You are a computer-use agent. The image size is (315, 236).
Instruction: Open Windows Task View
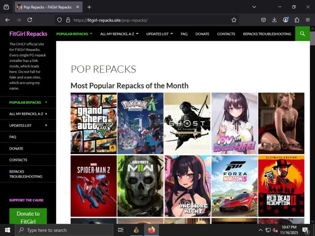click(121, 230)
